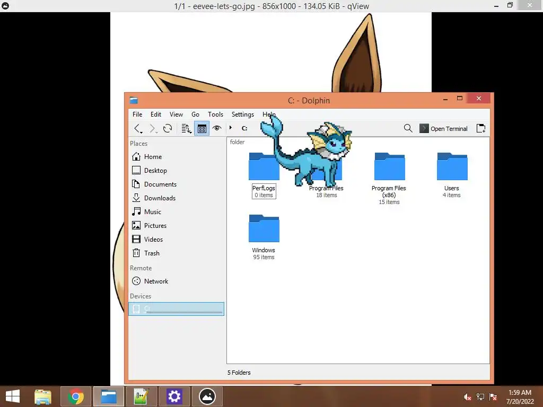Select the Users folder icon
The height and width of the screenshot is (407, 543).
click(452, 166)
